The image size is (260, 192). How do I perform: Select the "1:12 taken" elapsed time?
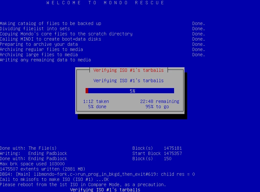(x=96, y=101)
